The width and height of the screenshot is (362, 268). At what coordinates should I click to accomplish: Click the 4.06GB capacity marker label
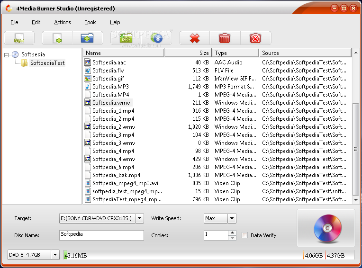pos(314,255)
